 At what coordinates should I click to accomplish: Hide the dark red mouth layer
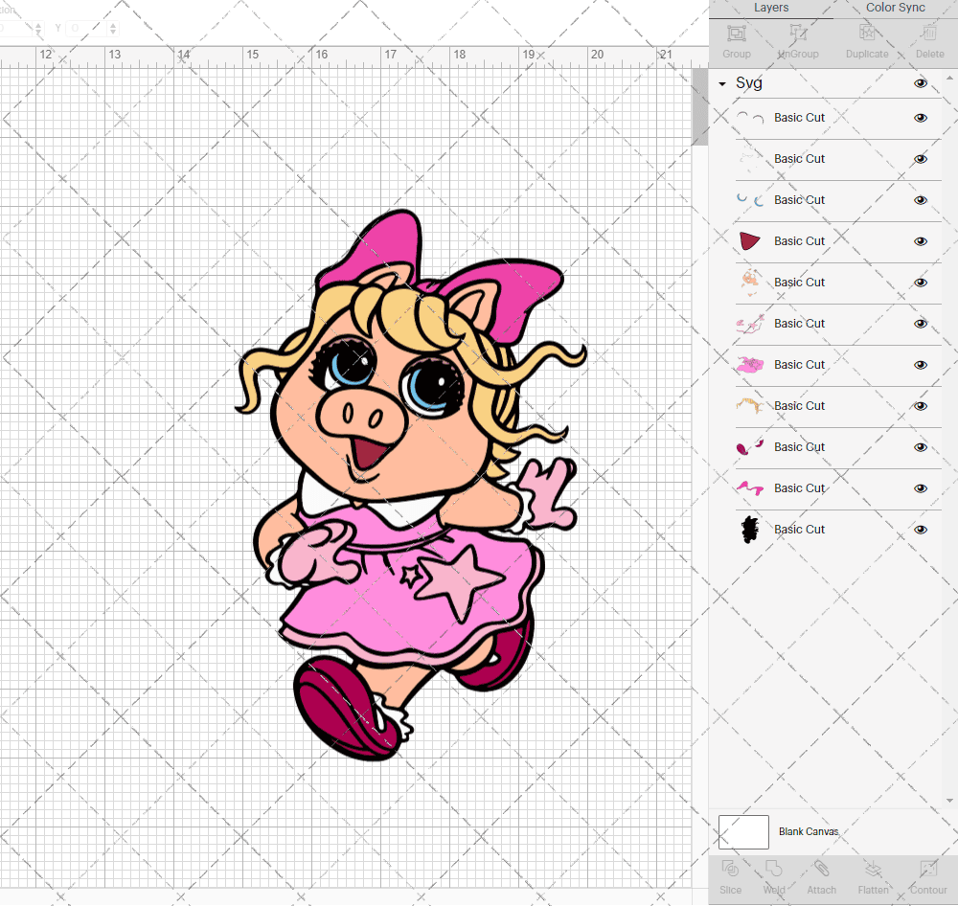tap(920, 241)
